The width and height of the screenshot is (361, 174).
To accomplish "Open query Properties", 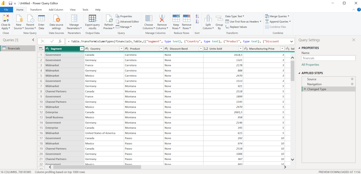I will click(x=124, y=16).
